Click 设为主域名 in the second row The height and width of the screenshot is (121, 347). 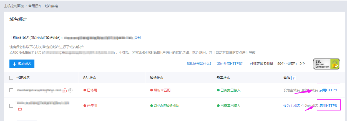coord(291,106)
